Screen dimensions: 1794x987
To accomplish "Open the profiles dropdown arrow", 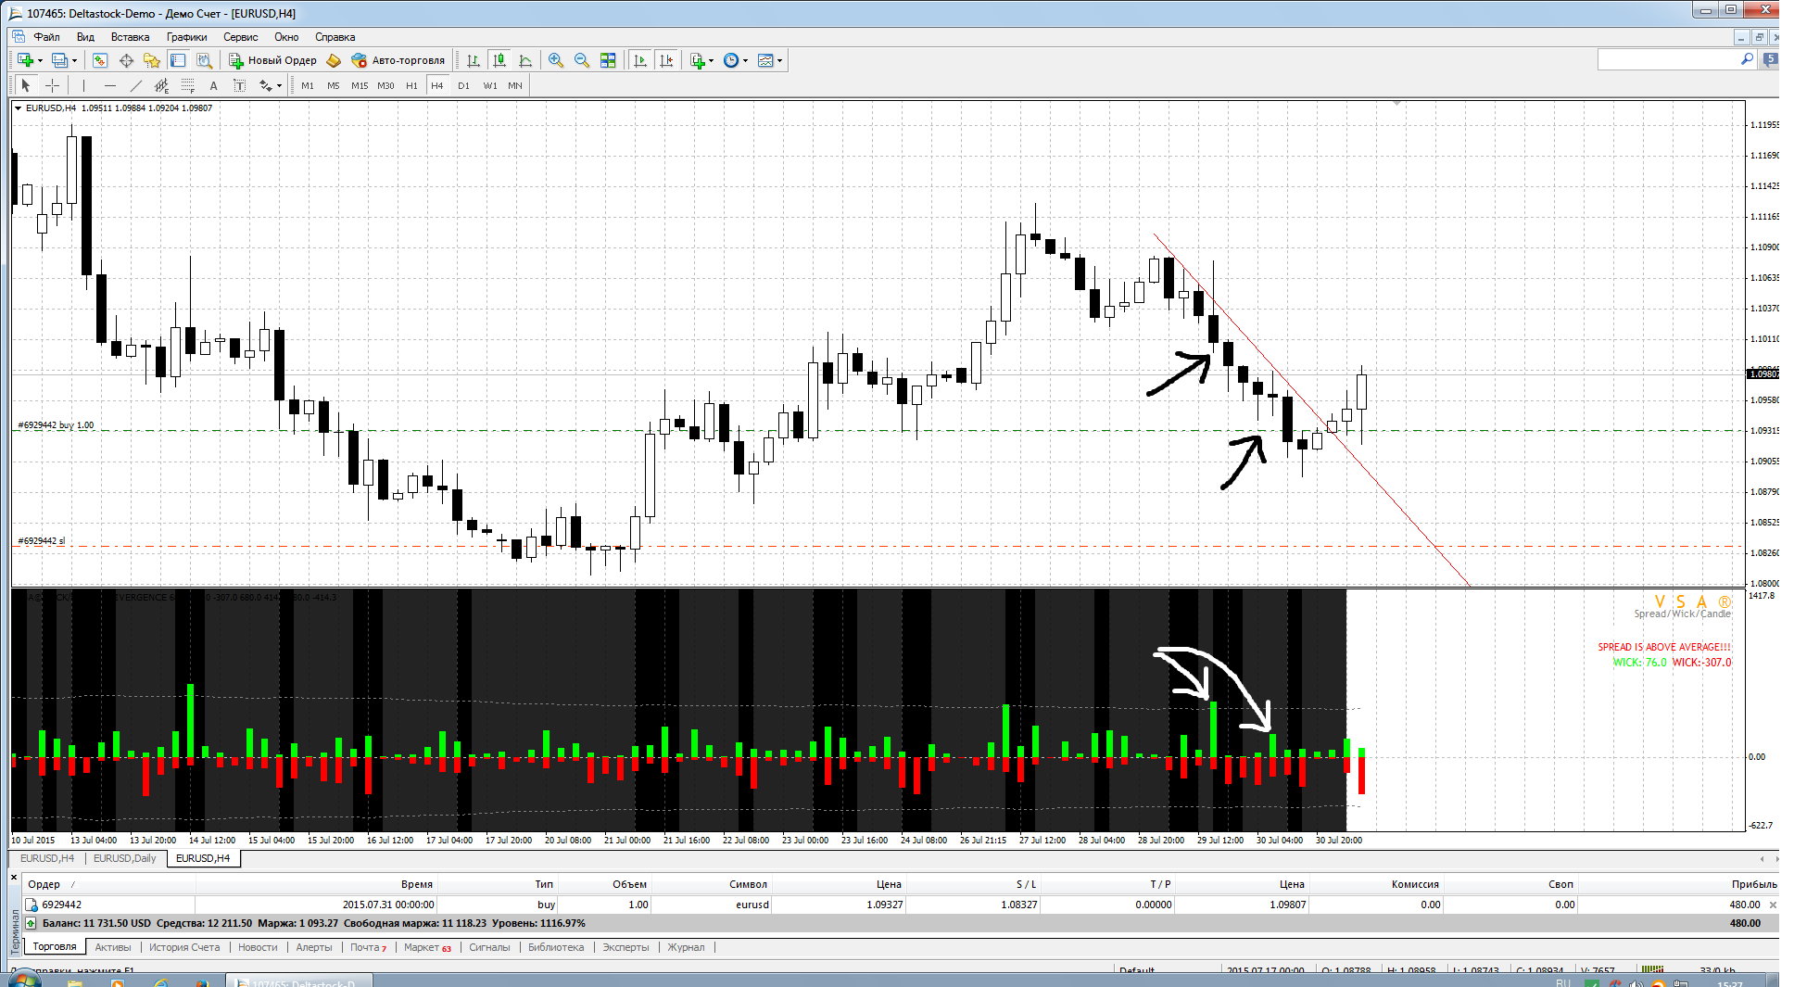I will 74,61.
